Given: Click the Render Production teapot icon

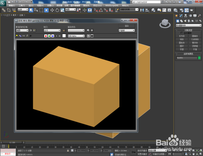Looking at the screenshot, I should (192, 10).
